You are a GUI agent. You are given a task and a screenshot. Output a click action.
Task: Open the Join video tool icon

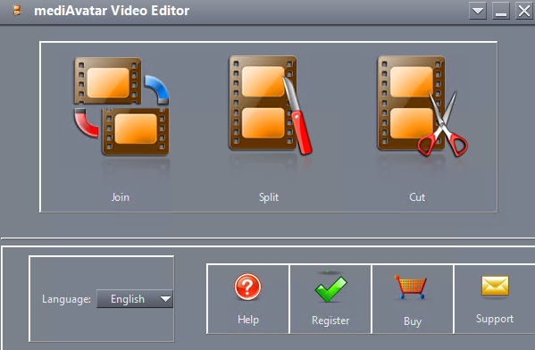[x=121, y=106]
